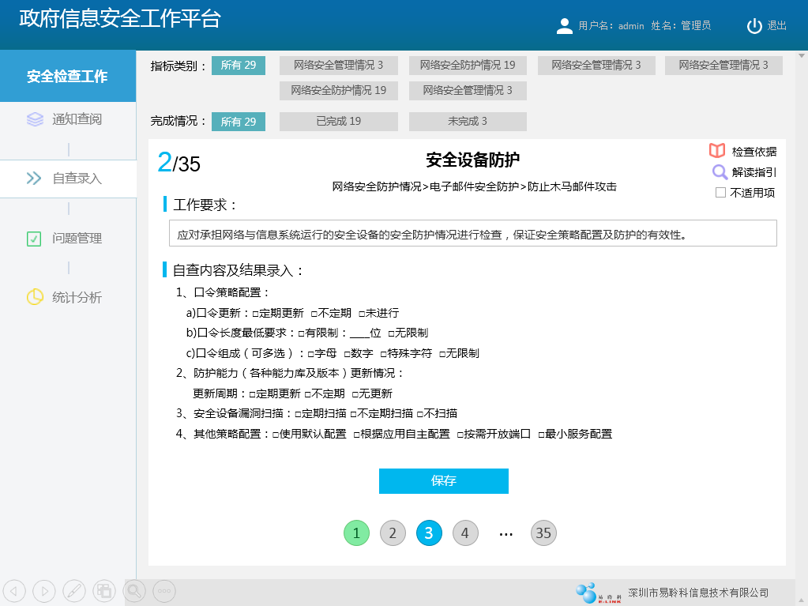Check the 最小服务配置 option
This screenshot has height=606, width=808.
542,435
